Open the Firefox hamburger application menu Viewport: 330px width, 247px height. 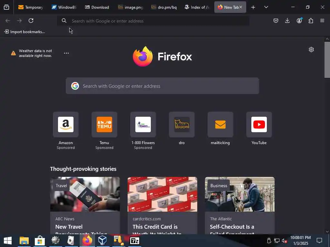(322, 21)
